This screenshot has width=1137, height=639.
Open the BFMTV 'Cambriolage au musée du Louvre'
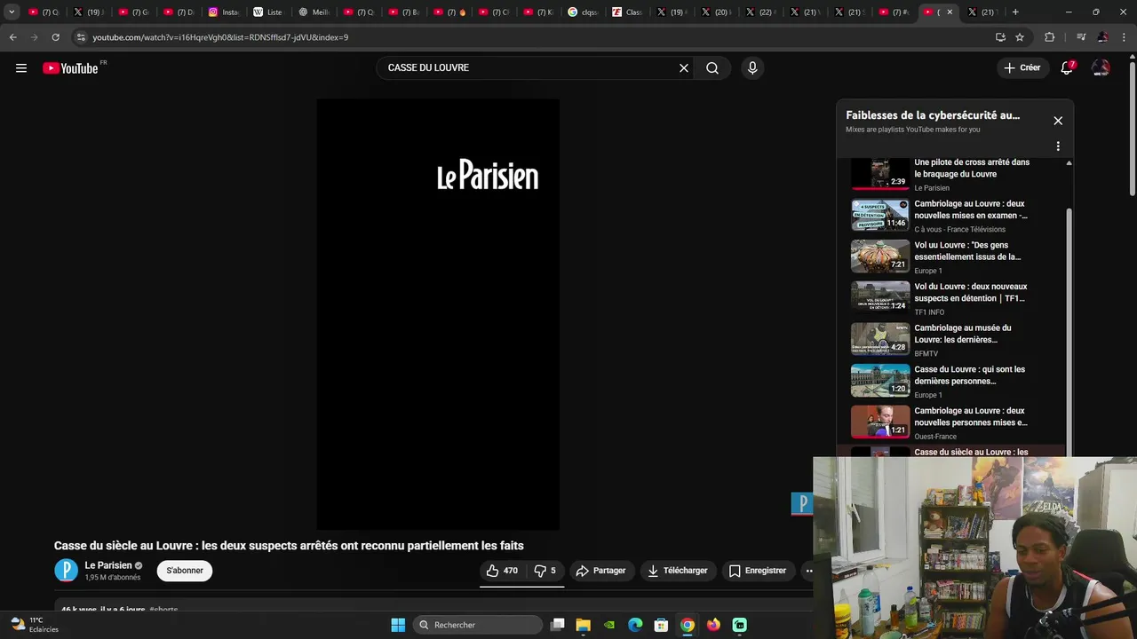[962, 334]
